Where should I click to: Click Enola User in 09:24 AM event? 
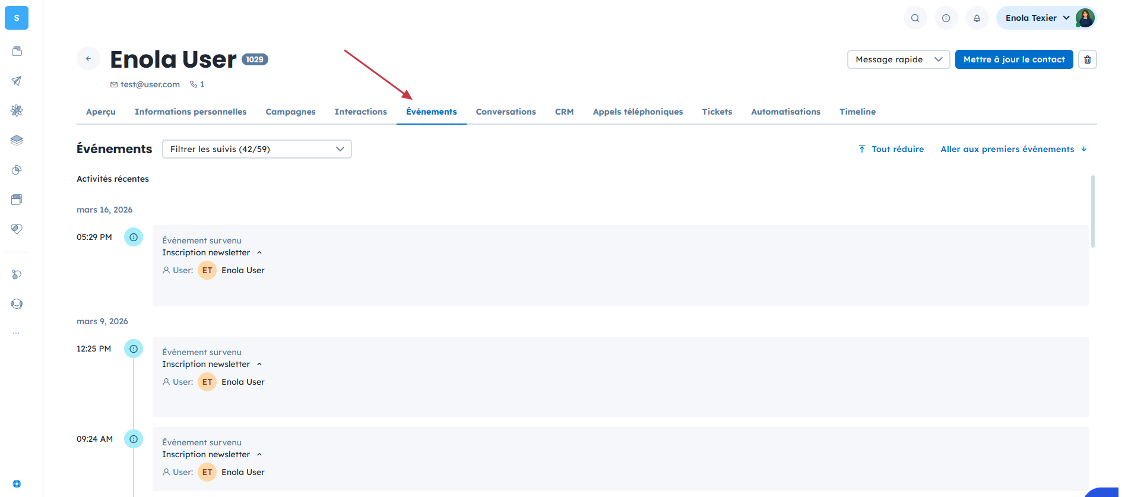pyautogui.click(x=243, y=472)
